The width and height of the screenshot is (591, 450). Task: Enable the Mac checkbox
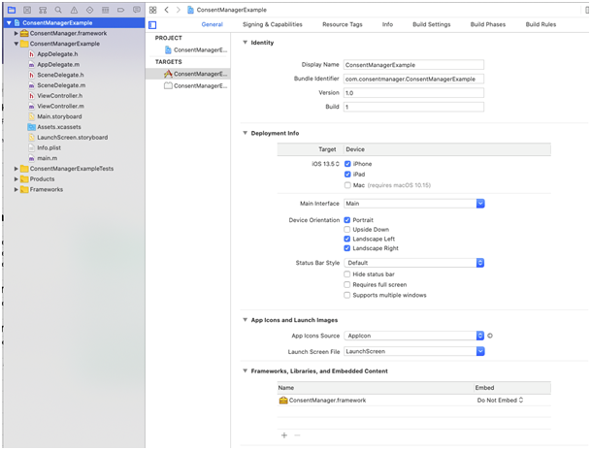pos(347,185)
